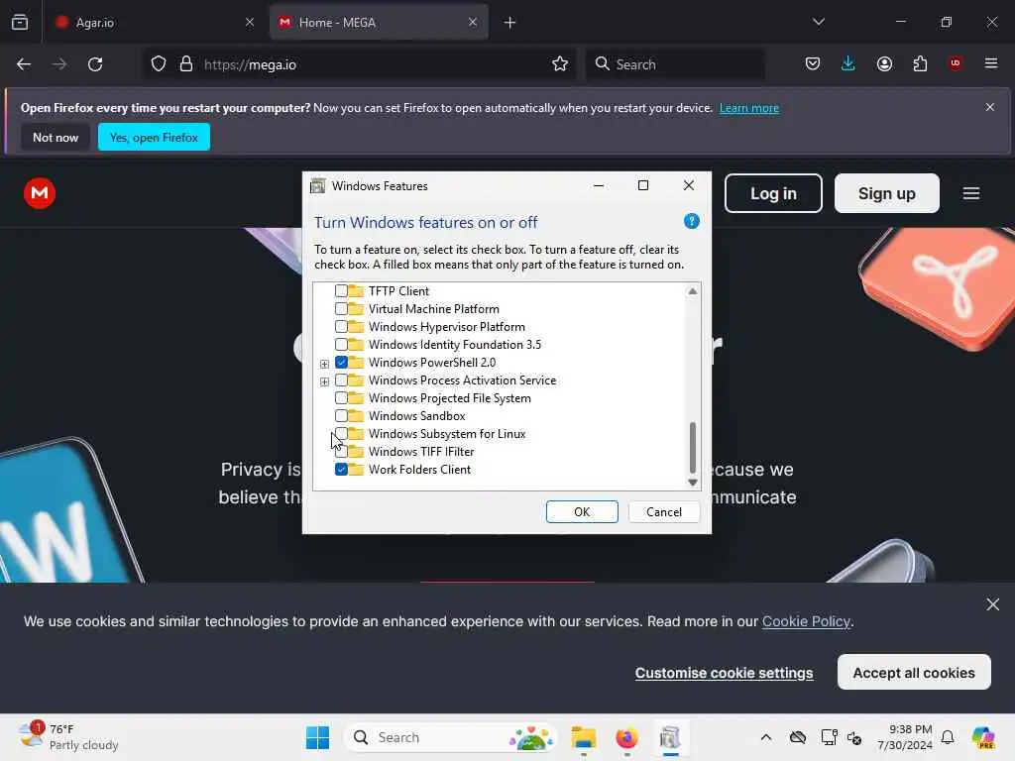The height and width of the screenshot is (761, 1015).
Task: Open Copilot preview icon in taskbar
Action: pos(983,737)
